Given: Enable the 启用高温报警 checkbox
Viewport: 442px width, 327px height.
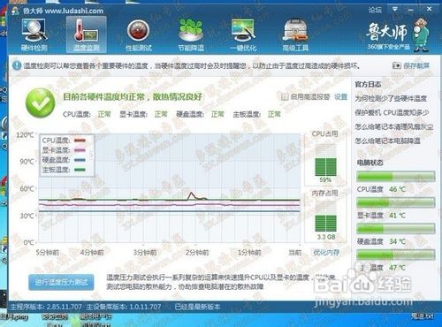Looking at the screenshot, I should point(285,96).
